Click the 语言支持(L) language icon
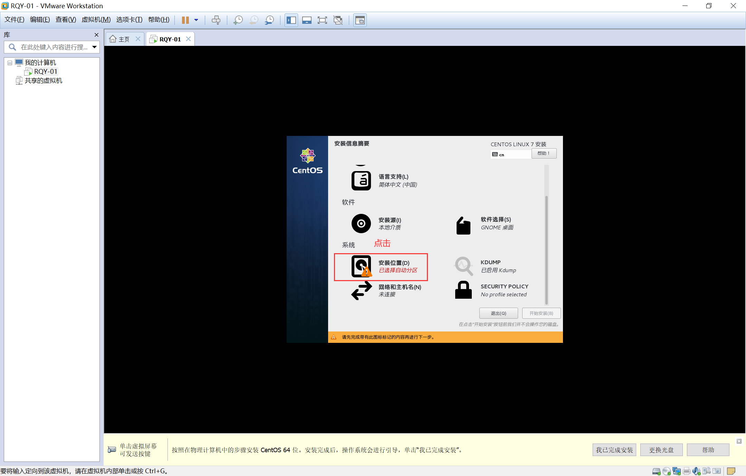This screenshot has width=746, height=476. coord(361,180)
